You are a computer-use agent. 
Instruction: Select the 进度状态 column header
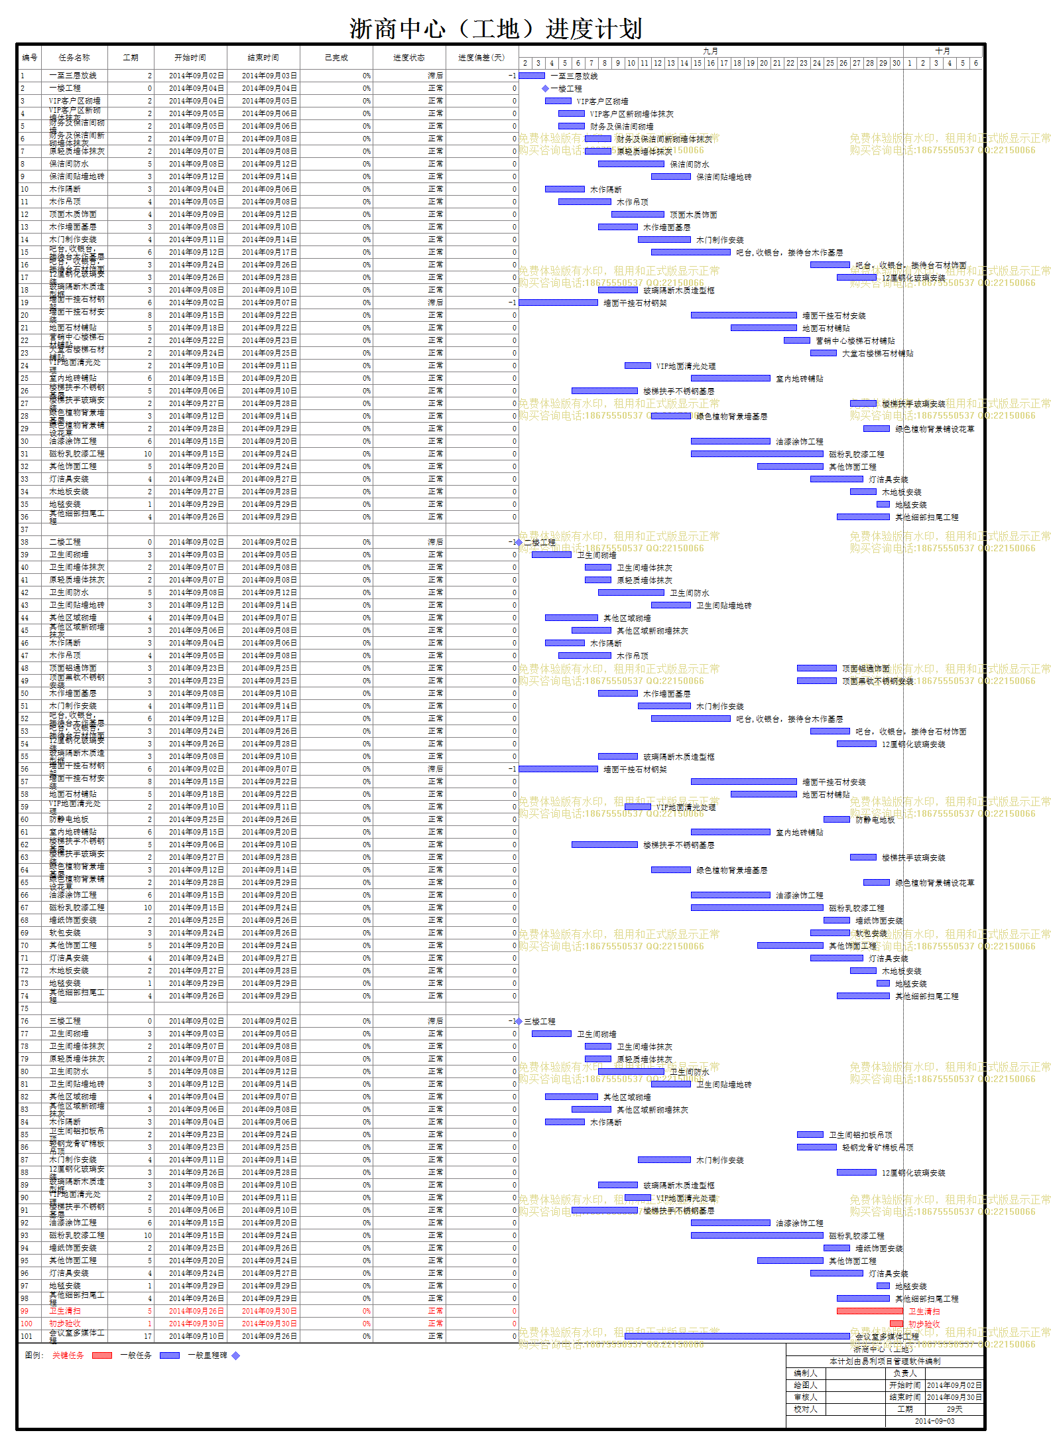click(x=408, y=58)
